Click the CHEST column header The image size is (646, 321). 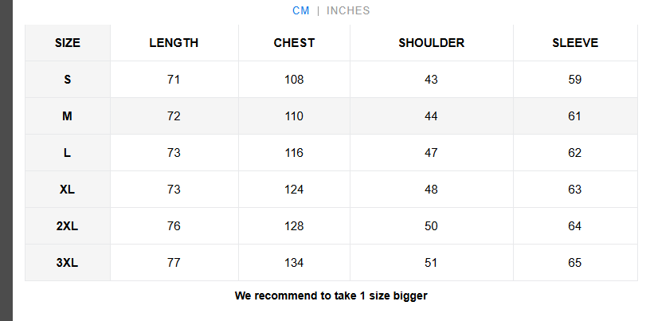294,43
